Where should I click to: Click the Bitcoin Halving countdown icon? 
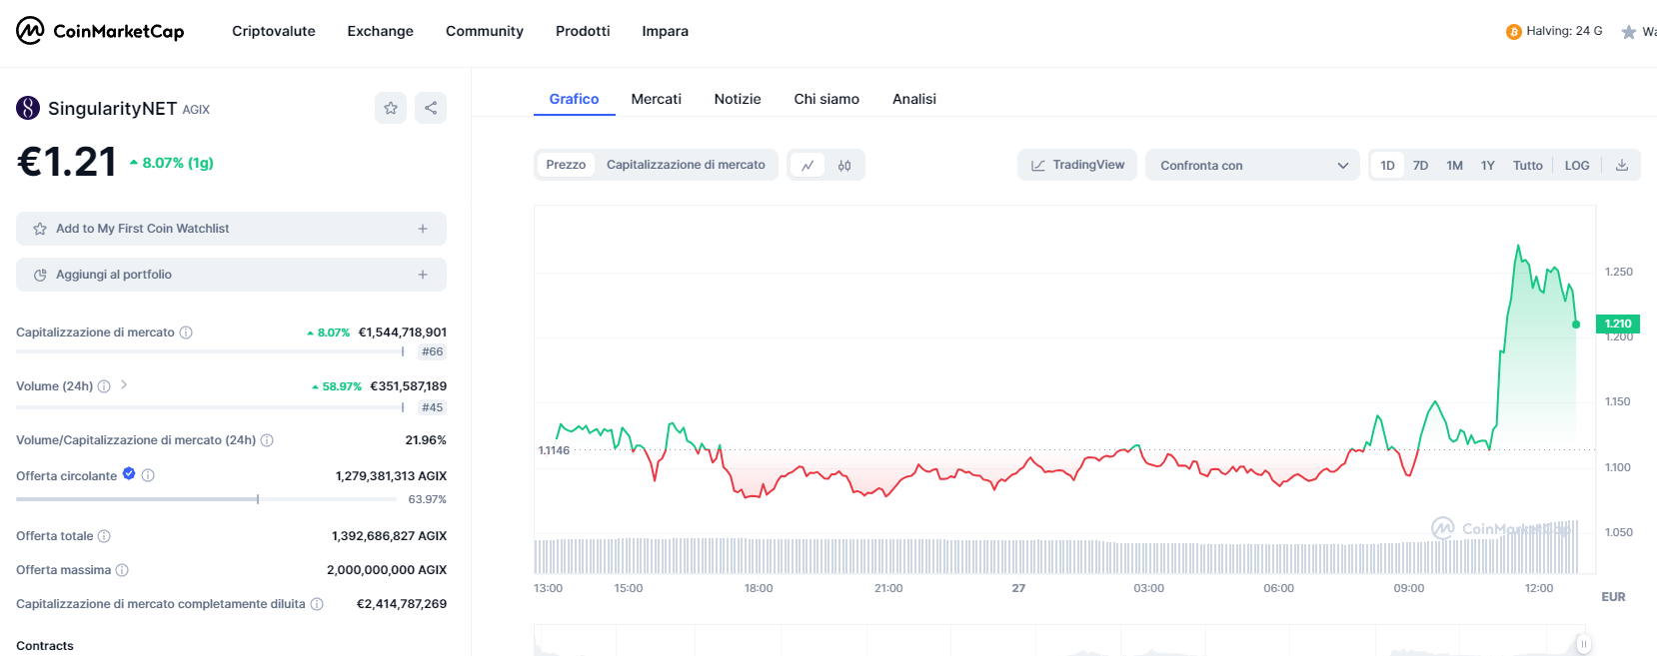[1513, 32]
